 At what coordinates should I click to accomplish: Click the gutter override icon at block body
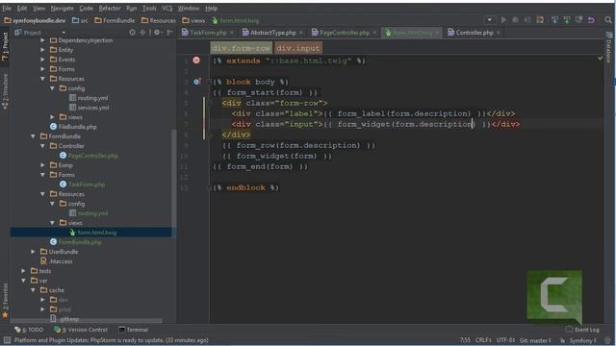pyautogui.click(x=196, y=82)
